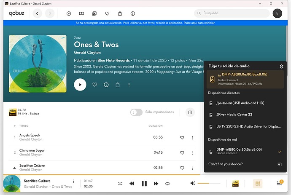This screenshot has height=195, width=291.
Task: Open options for Angels Speak track
Action: coord(192,138)
